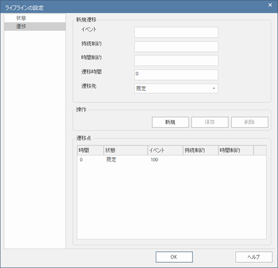Select the 状態 item in the left list
The height and width of the screenshot is (268, 278).
click(x=35, y=18)
